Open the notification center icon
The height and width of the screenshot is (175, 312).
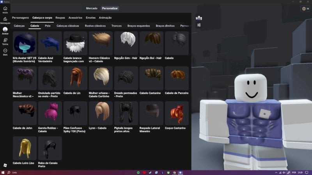tap(307, 173)
